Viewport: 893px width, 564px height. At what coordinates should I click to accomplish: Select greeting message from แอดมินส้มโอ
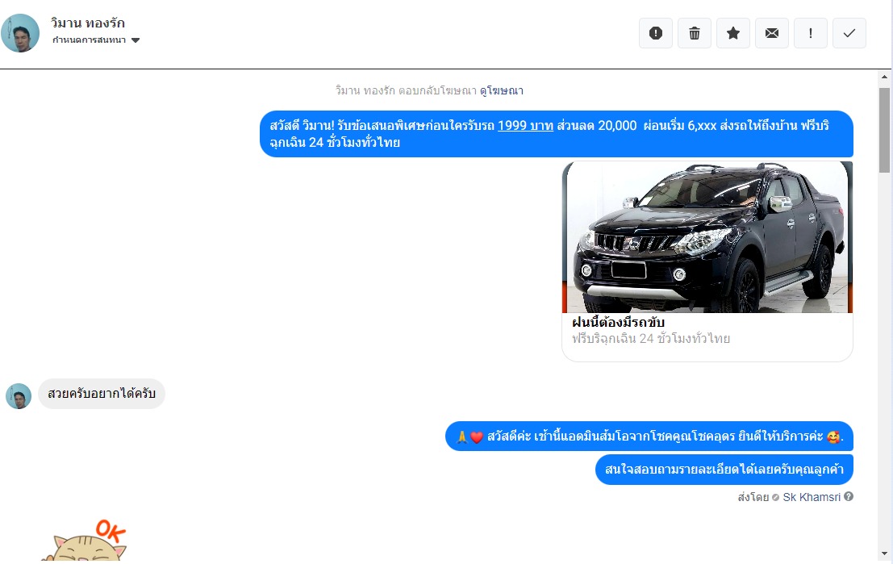(x=649, y=437)
